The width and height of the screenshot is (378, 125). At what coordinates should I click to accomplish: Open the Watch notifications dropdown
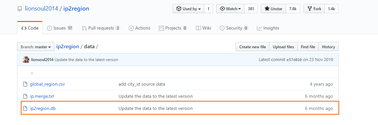230,9
